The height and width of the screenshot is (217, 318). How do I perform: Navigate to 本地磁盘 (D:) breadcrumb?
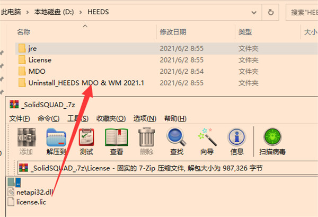tap(54, 12)
